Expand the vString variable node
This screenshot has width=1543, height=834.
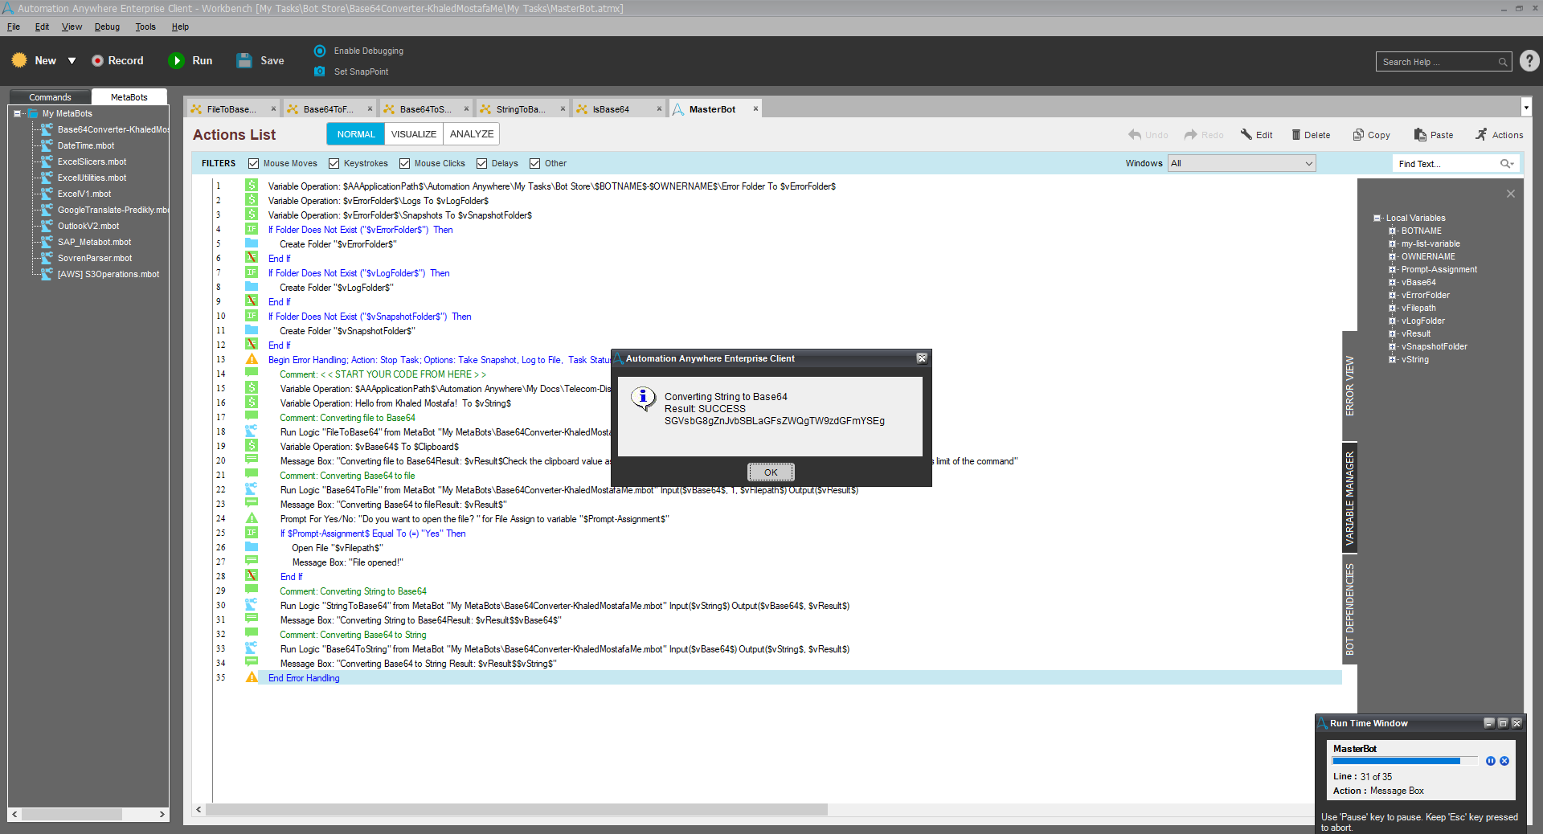pyautogui.click(x=1392, y=359)
